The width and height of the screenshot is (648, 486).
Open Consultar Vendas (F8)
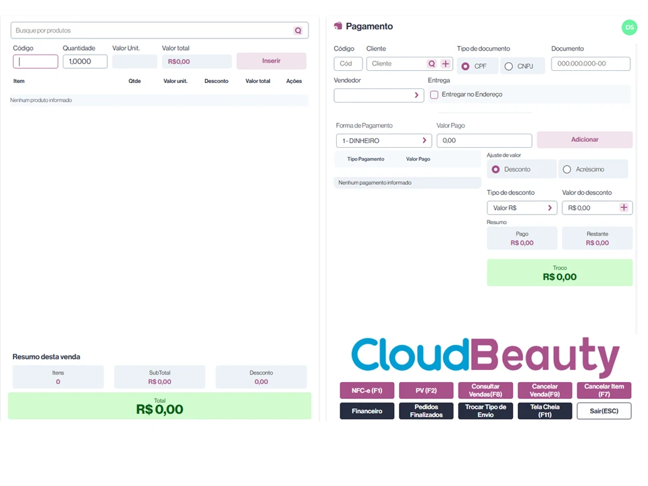485,391
